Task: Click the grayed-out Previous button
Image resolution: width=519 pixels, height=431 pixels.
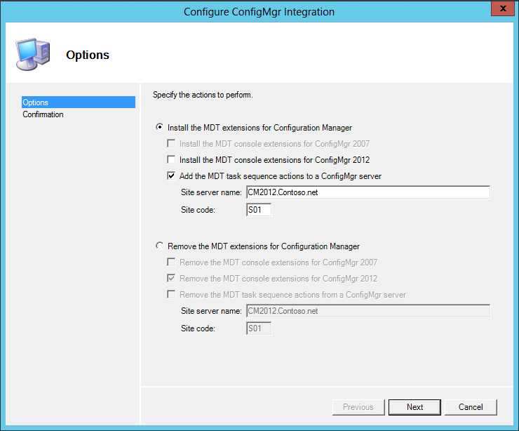Action: click(358, 407)
